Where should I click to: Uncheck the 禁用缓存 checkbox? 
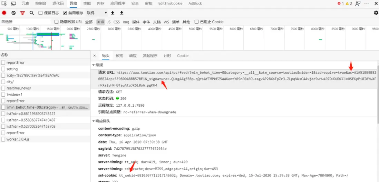[x=65, y=13]
